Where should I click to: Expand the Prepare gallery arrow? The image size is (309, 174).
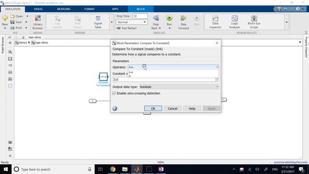pos(112,22)
